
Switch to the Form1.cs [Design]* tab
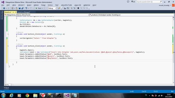pyautogui.click(x=24, y=12)
